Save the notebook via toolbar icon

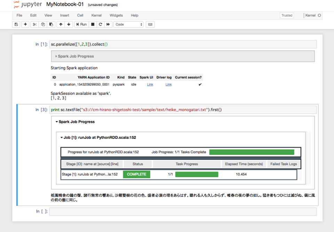coord(16,24)
